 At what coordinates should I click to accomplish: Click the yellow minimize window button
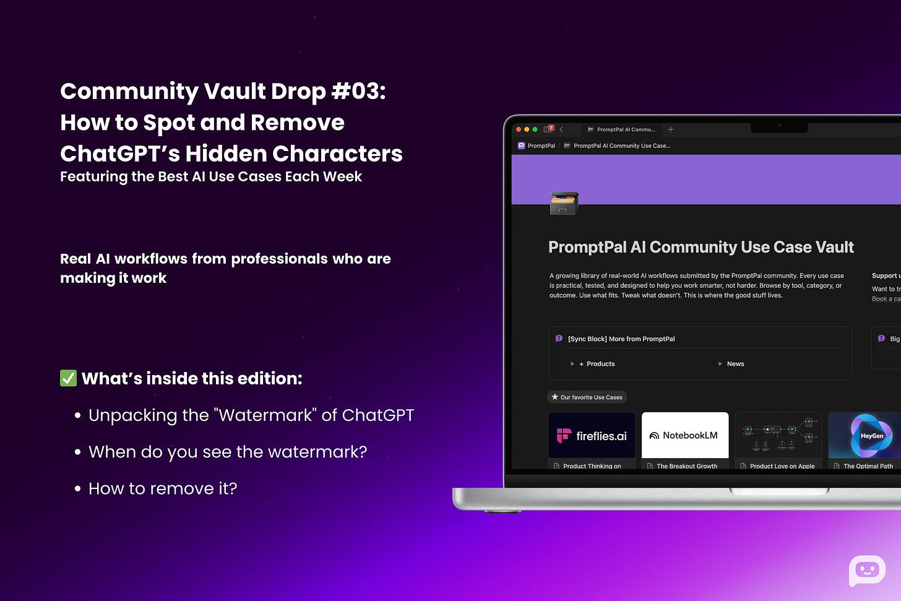point(527,129)
